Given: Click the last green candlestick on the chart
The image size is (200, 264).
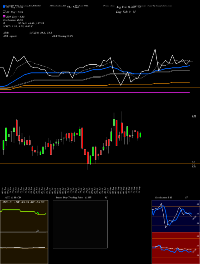Looking at the screenshot, I should coord(140,135).
